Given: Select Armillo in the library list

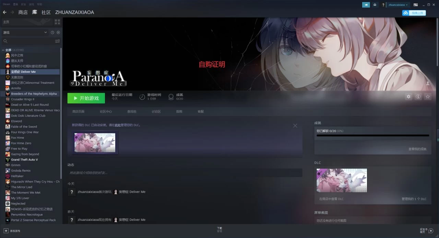Looking at the screenshot, I should click(16, 88).
